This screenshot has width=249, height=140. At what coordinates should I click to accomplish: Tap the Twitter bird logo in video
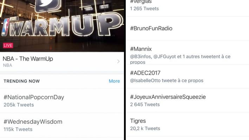pyautogui.click(x=48, y=5)
